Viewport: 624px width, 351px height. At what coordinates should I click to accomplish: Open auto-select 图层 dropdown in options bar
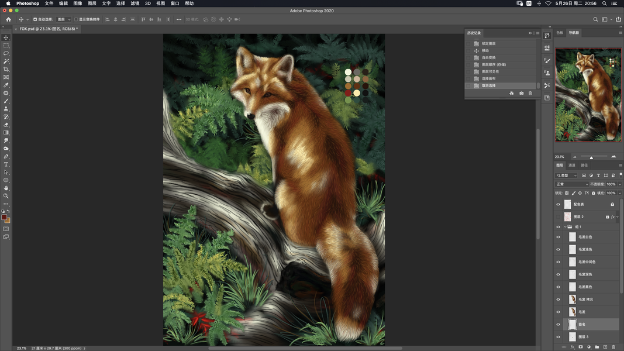(x=64, y=19)
